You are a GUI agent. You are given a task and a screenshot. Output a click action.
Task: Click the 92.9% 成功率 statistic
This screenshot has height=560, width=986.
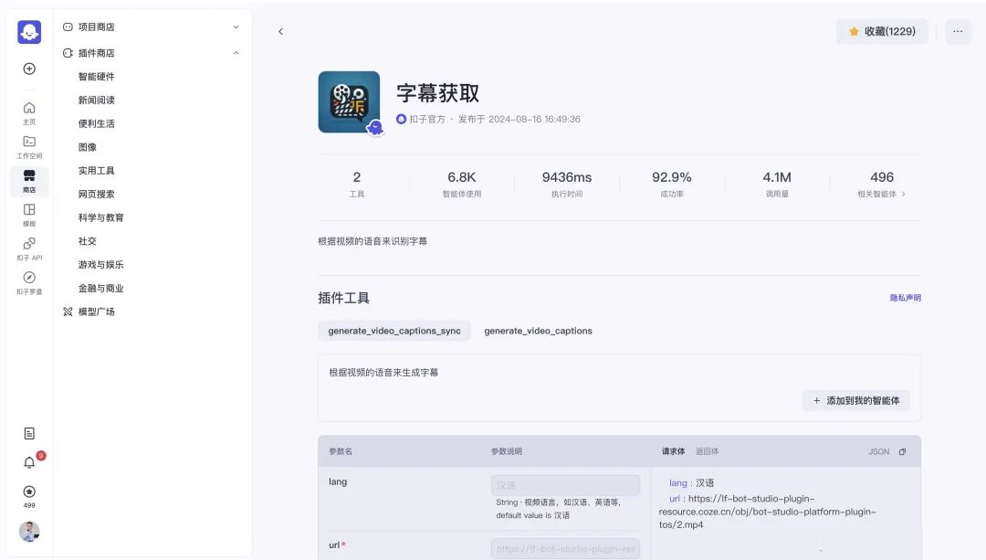point(672,184)
